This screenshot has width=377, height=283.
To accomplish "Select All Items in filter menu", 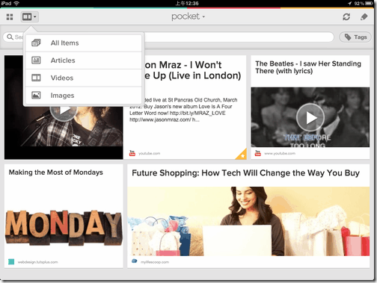I will (84, 43).
